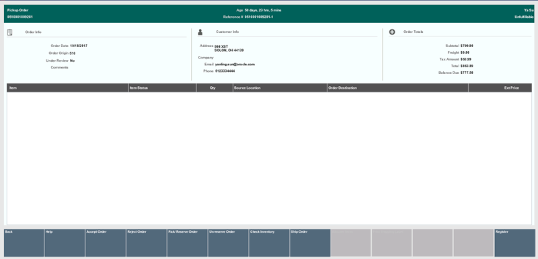538x259 pixels.
Task: Click the Customer Info section heading
Action: pos(227,32)
